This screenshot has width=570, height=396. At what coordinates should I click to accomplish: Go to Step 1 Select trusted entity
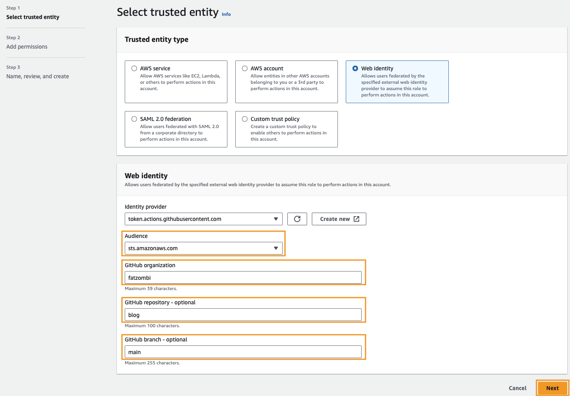coord(33,17)
